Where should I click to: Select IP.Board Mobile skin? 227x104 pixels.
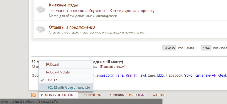[x=66, y=72]
